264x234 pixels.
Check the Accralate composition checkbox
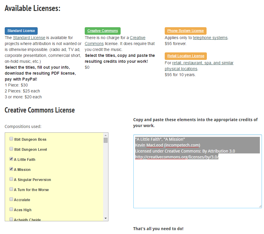coord(11,199)
